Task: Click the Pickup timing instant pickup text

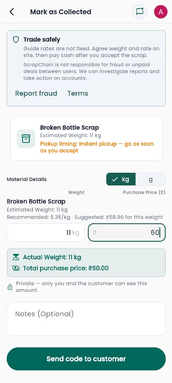Action: click(x=97, y=147)
